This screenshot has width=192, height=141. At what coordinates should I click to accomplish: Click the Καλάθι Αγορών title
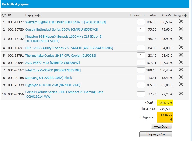tap(15, 4)
